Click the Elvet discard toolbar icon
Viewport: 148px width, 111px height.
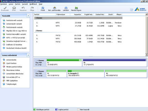[x=14, y=8]
